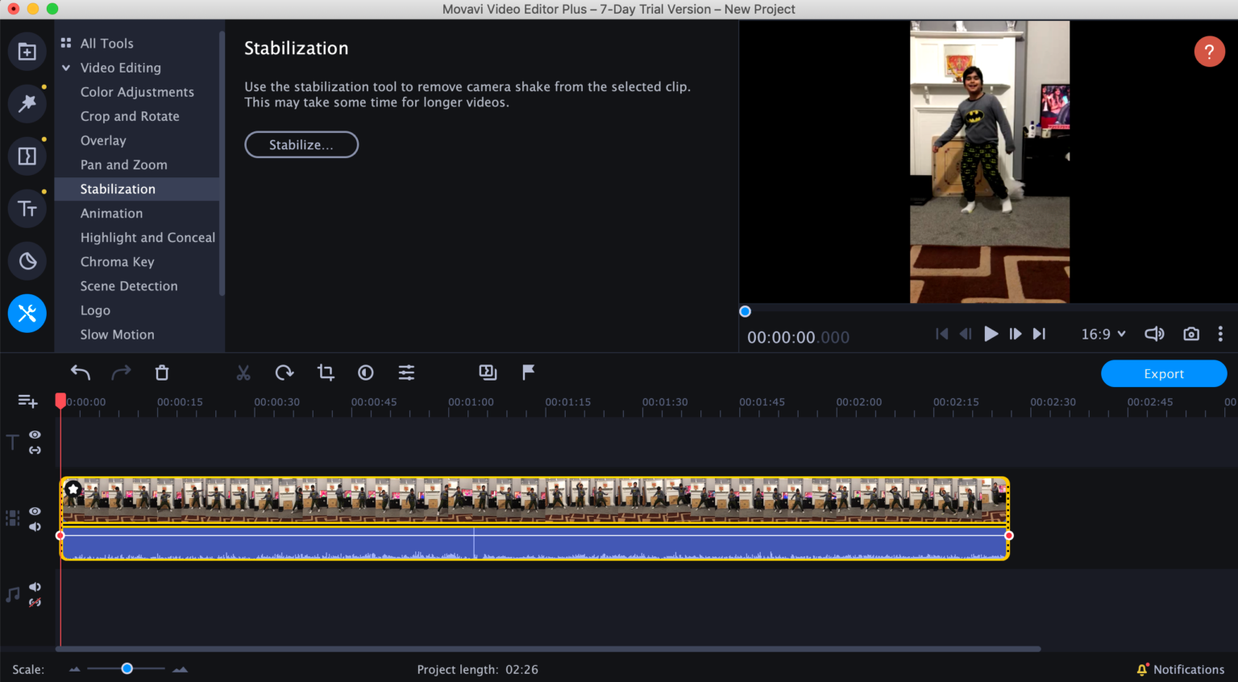Switch to All Tools
This screenshot has height=682, width=1238.
(106, 43)
